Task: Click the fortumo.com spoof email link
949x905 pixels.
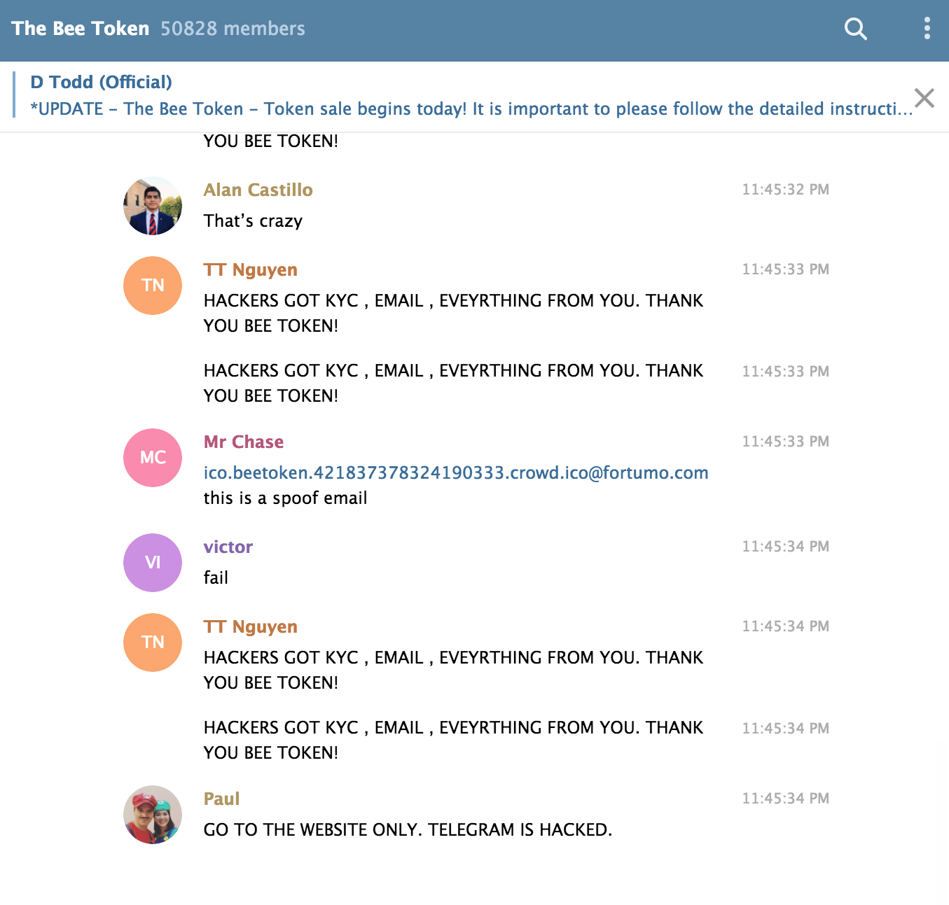Action: pyautogui.click(x=455, y=473)
